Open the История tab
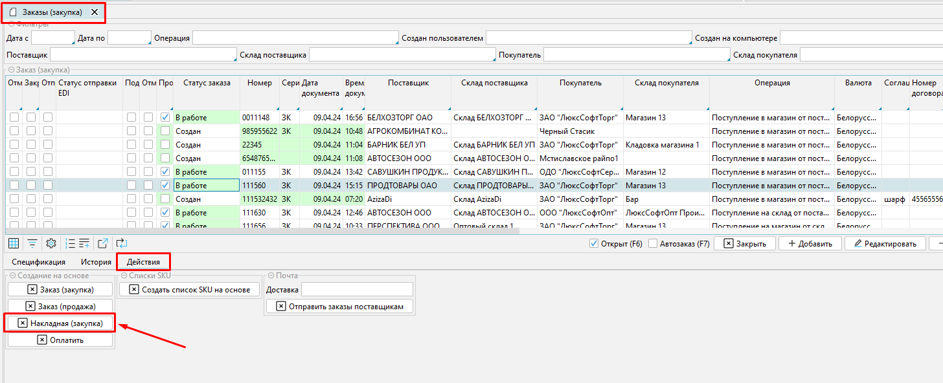 click(x=96, y=262)
